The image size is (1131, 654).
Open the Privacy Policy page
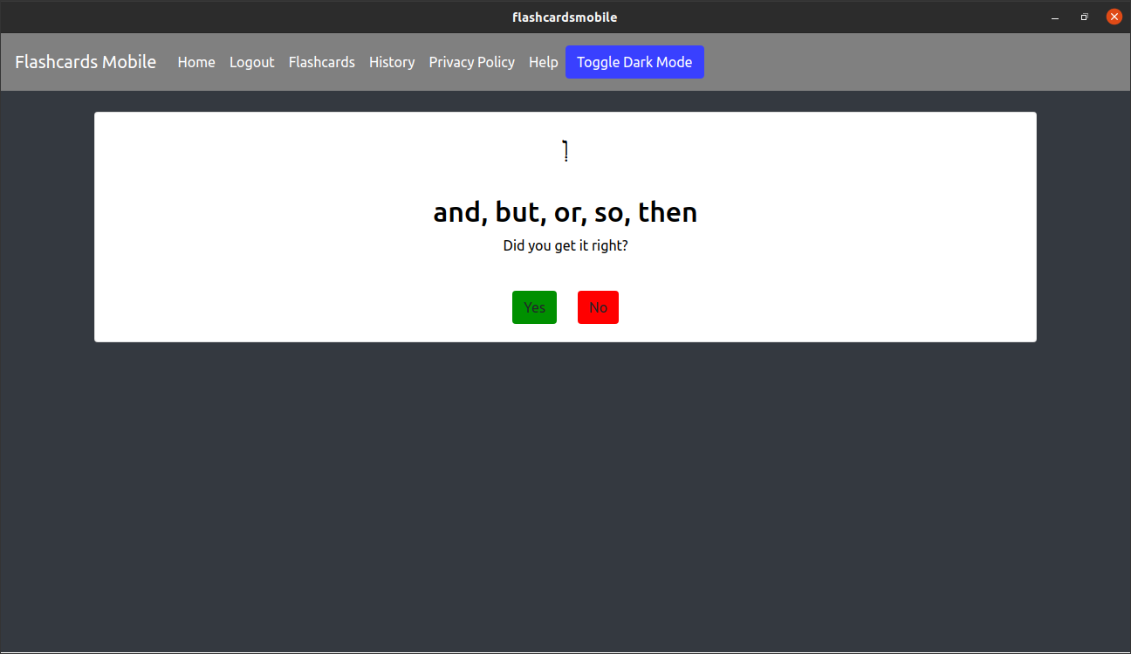[471, 62]
